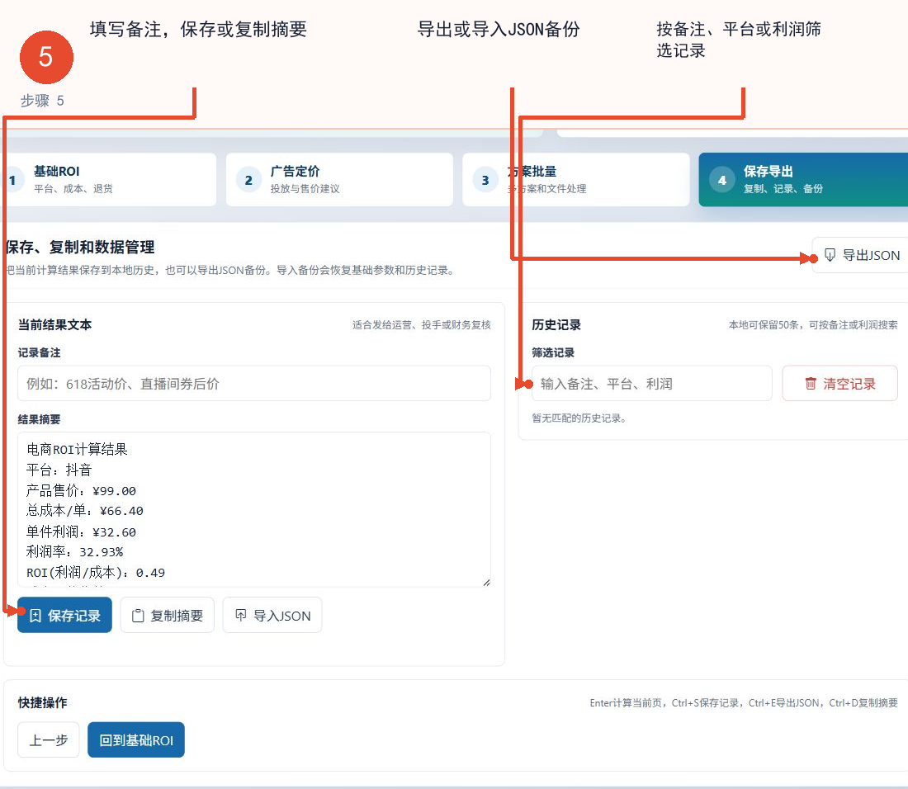Open the 基础ROI step tab

coord(107,179)
